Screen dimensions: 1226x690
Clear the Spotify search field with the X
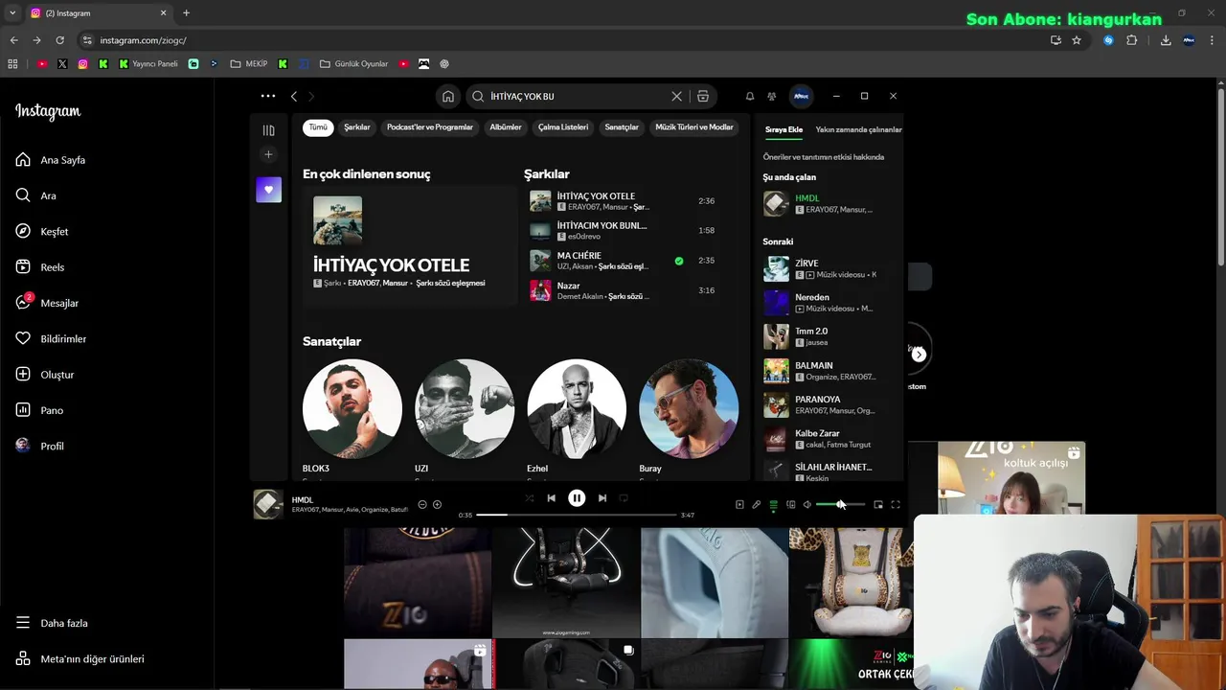pyautogui.click(x=676, y=96)
